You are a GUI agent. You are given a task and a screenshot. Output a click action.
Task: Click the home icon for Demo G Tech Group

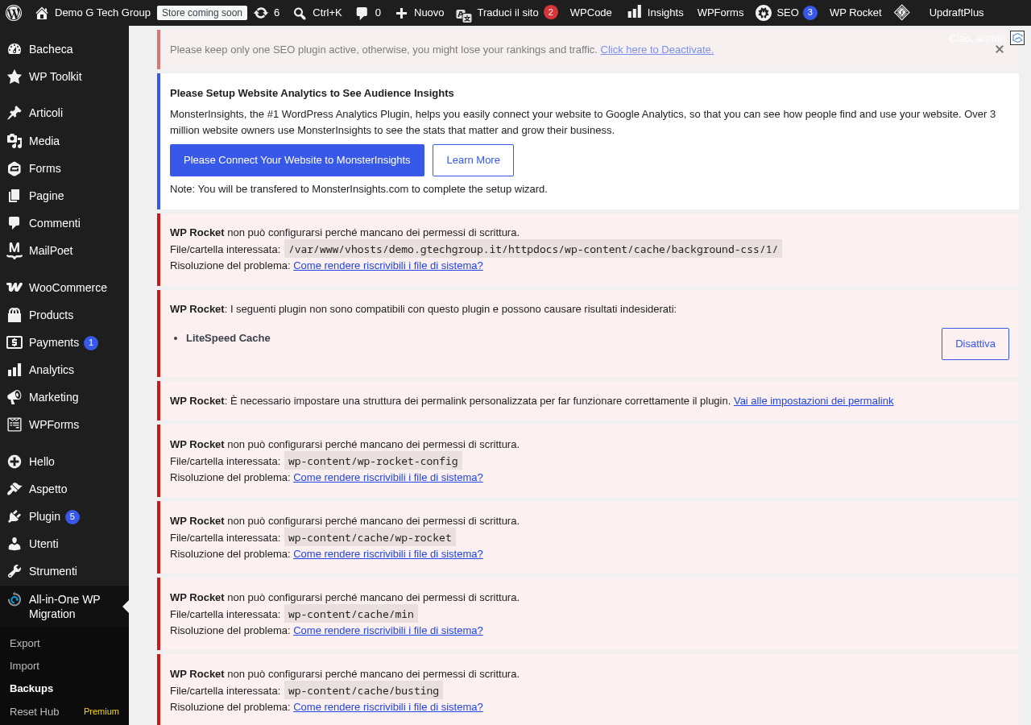(42, 13)
